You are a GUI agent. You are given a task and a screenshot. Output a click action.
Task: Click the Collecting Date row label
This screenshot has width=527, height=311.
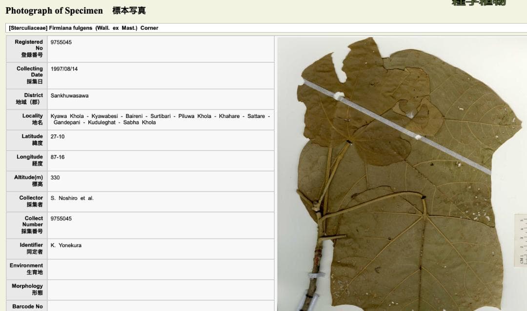[29, 75]
